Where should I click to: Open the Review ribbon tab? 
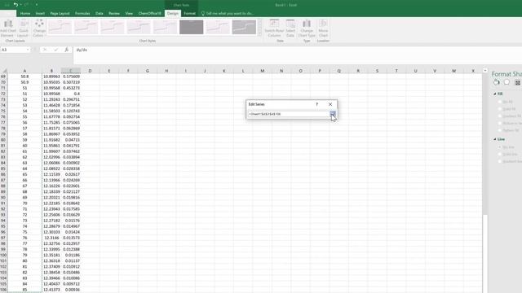coord(114,13)
